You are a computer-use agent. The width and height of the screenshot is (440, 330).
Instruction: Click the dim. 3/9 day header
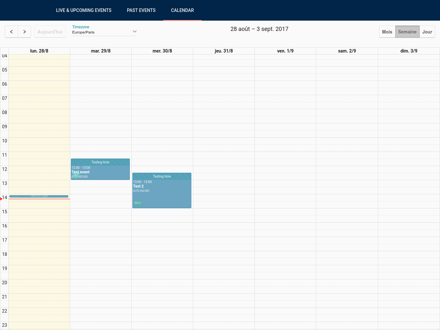(x=408, y=51)
